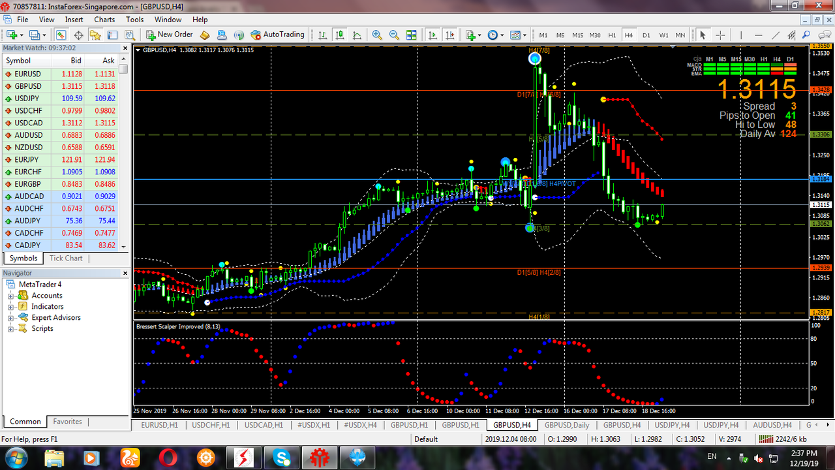Draw a trendline tool
835x470 pixels.
coord(775,35)
